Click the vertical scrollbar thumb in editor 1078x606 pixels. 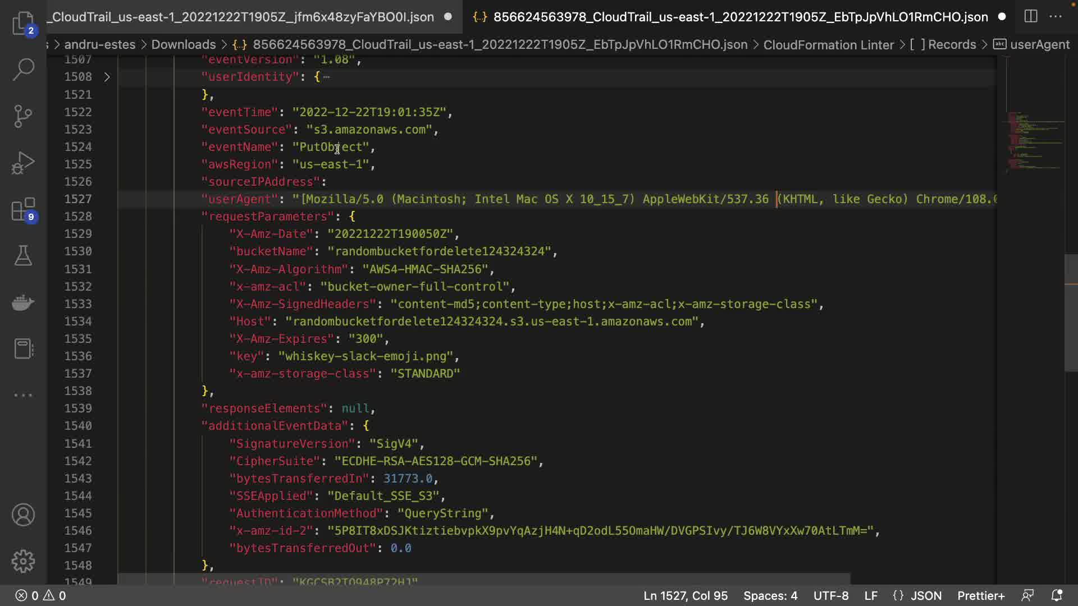coord(1071,313)
